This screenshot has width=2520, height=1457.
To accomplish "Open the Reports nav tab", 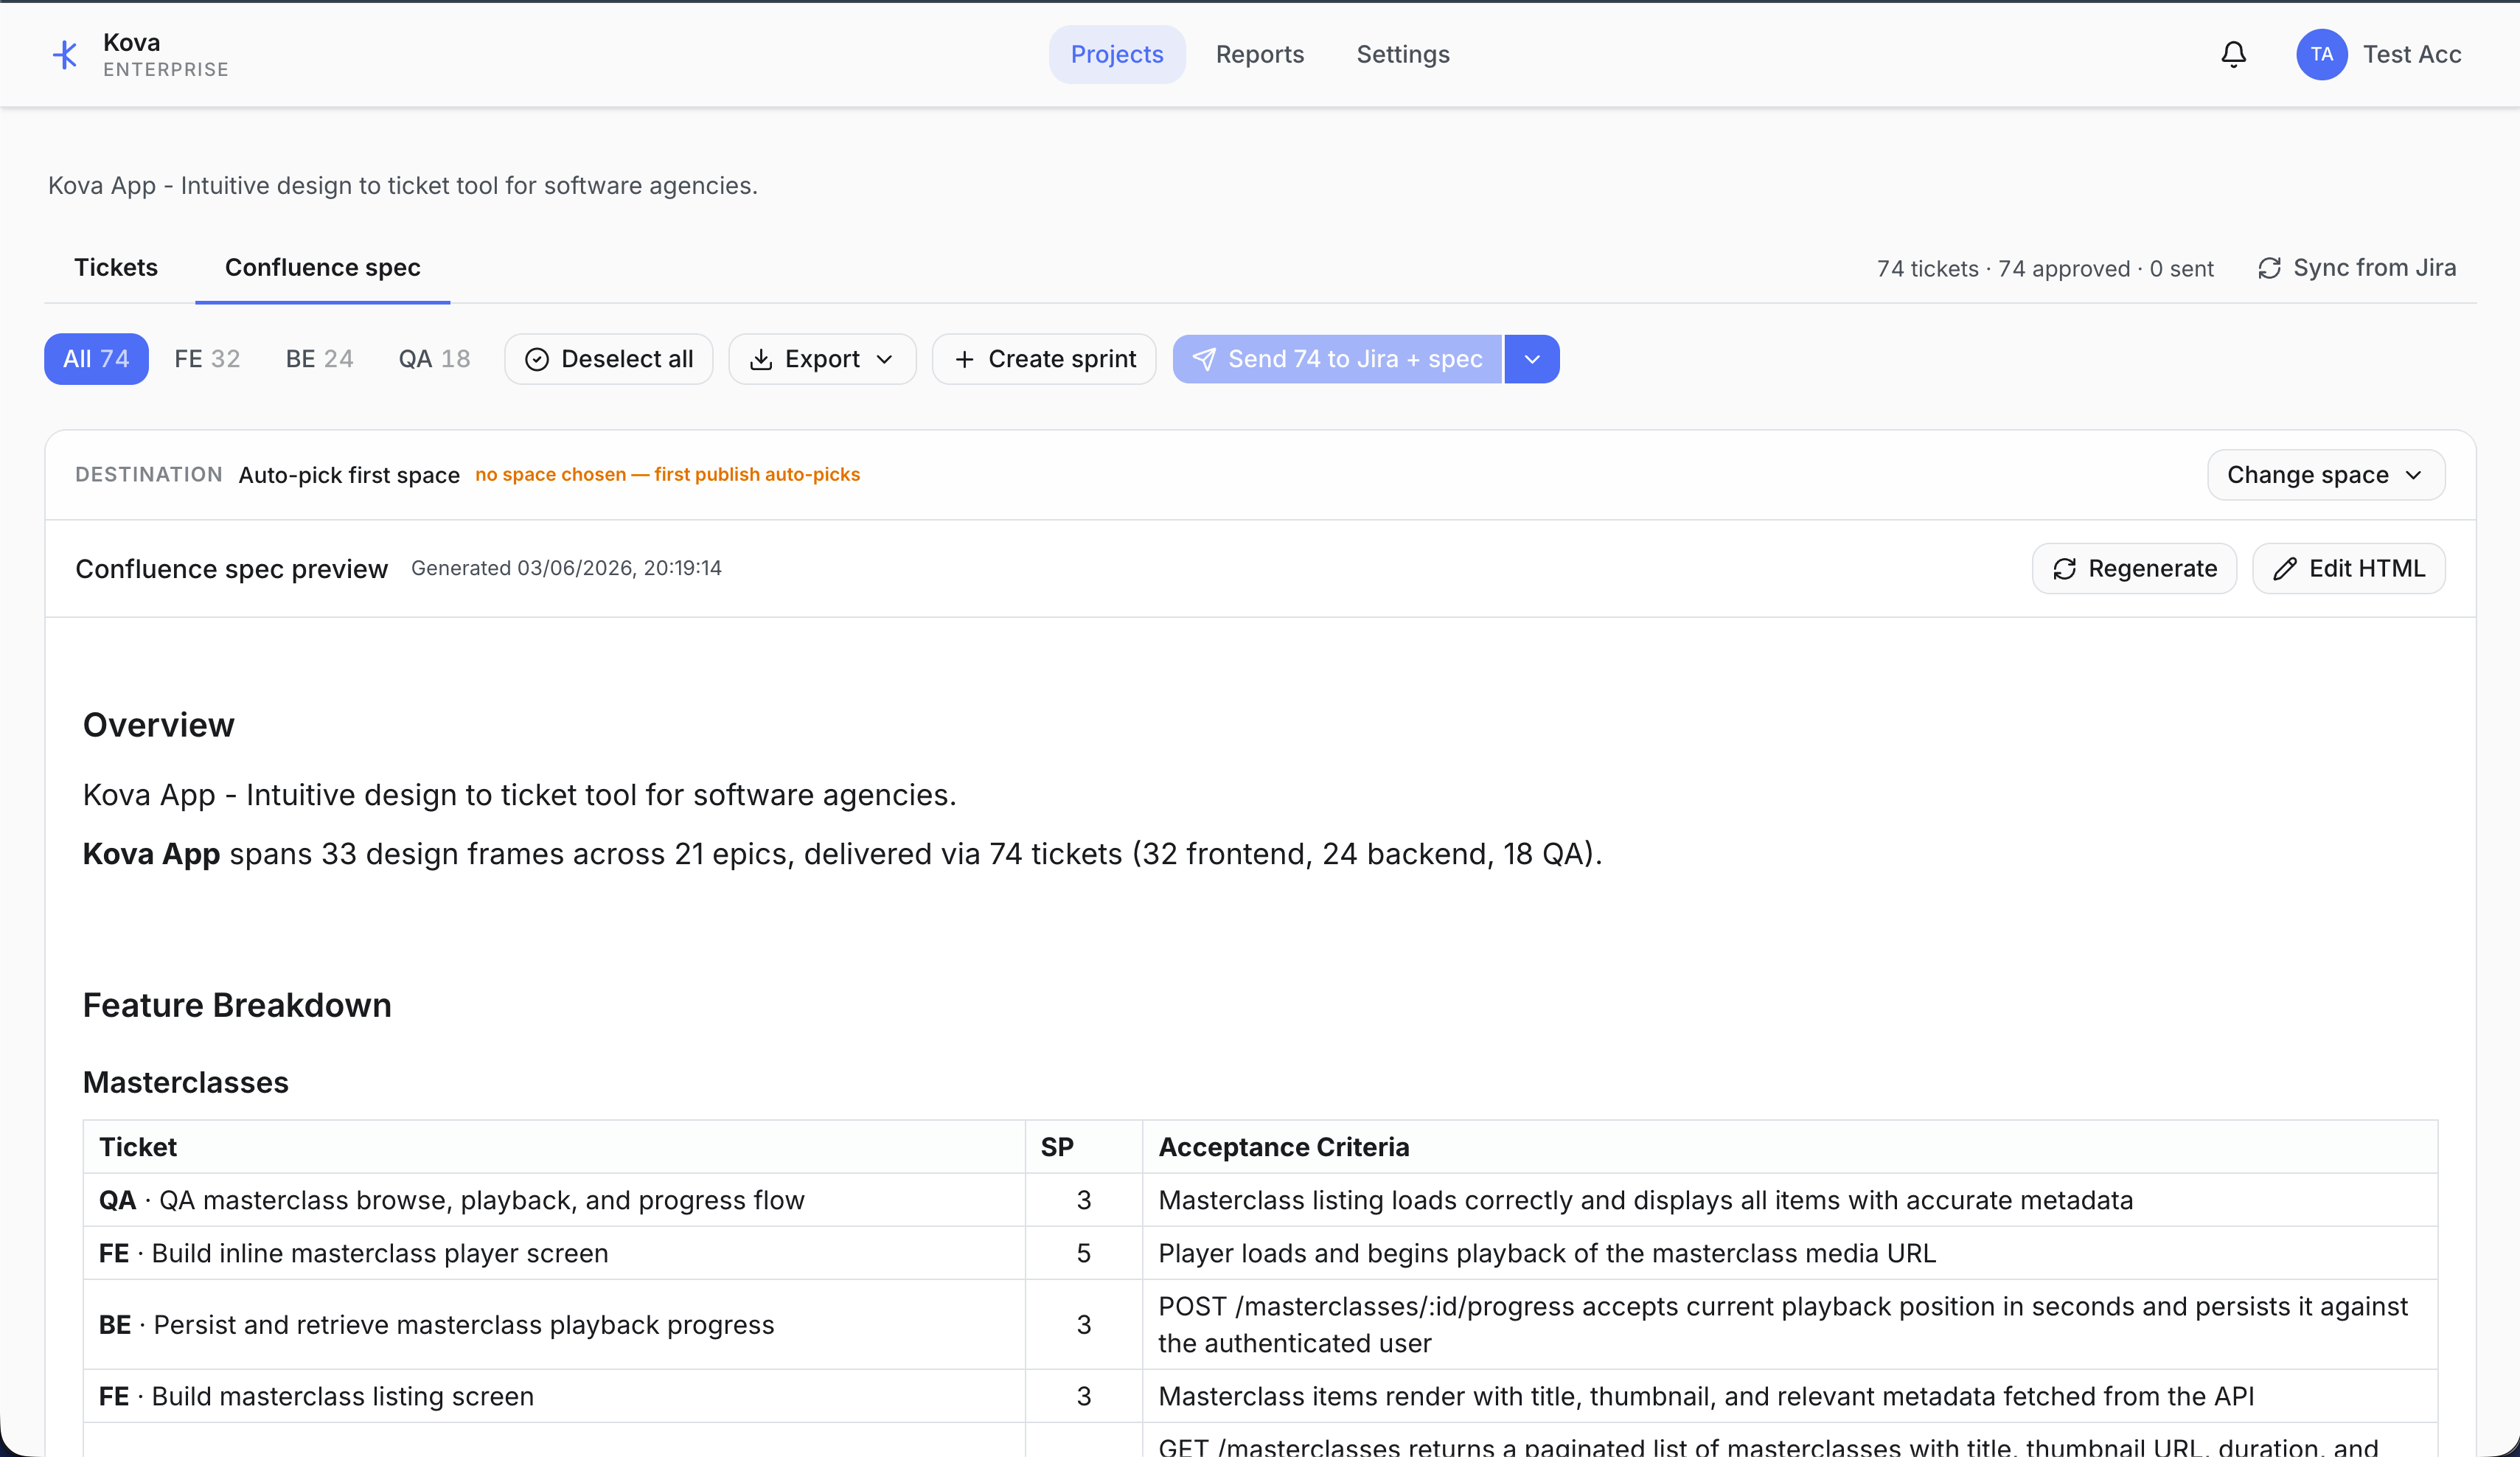I will 1260,54.
